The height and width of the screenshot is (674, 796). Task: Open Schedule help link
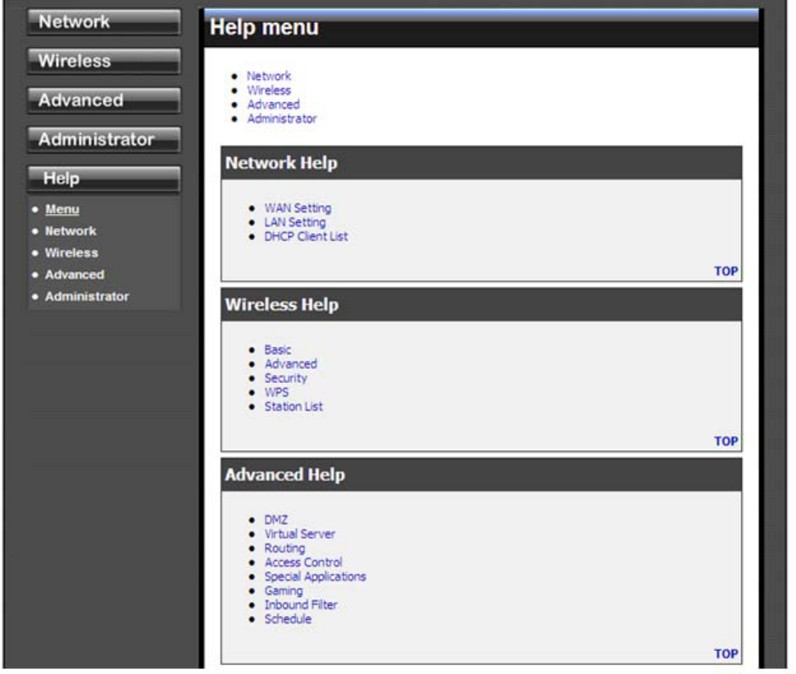(288, 620)
